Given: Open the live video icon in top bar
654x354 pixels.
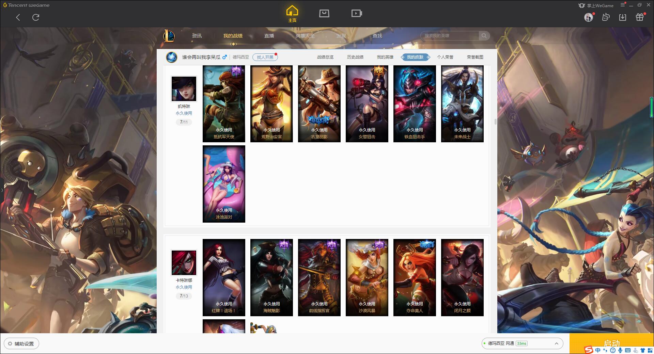Looking at the screenshot, I should [357, 13].
